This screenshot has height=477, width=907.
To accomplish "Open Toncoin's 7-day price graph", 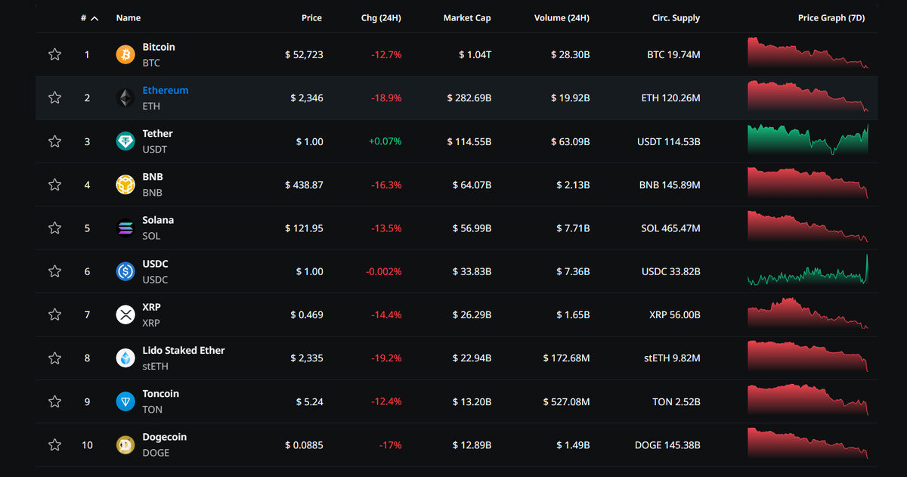I will (x=808, y=400).
